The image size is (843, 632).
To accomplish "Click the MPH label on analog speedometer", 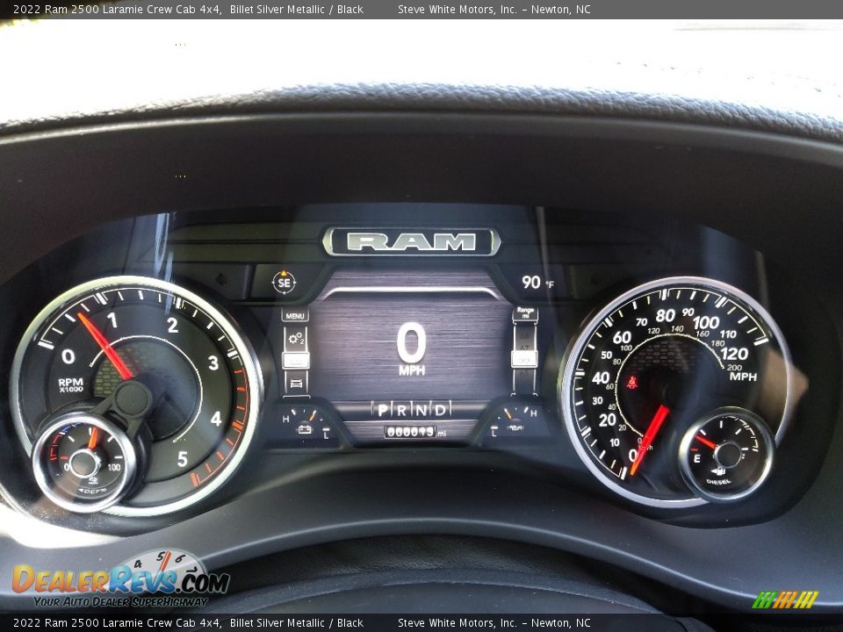I will [x=743, y=377].
